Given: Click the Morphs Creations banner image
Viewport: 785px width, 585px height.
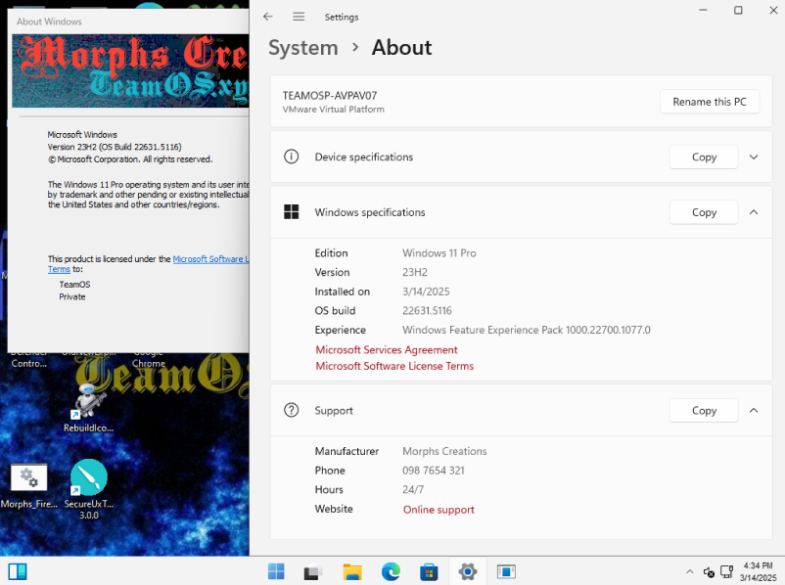Looking at the screenshot, I should click(130, 70).
